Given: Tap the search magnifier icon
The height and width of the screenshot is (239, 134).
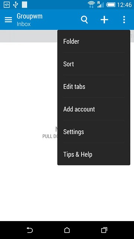Looking at the screenshot, I should coord(84,20).
